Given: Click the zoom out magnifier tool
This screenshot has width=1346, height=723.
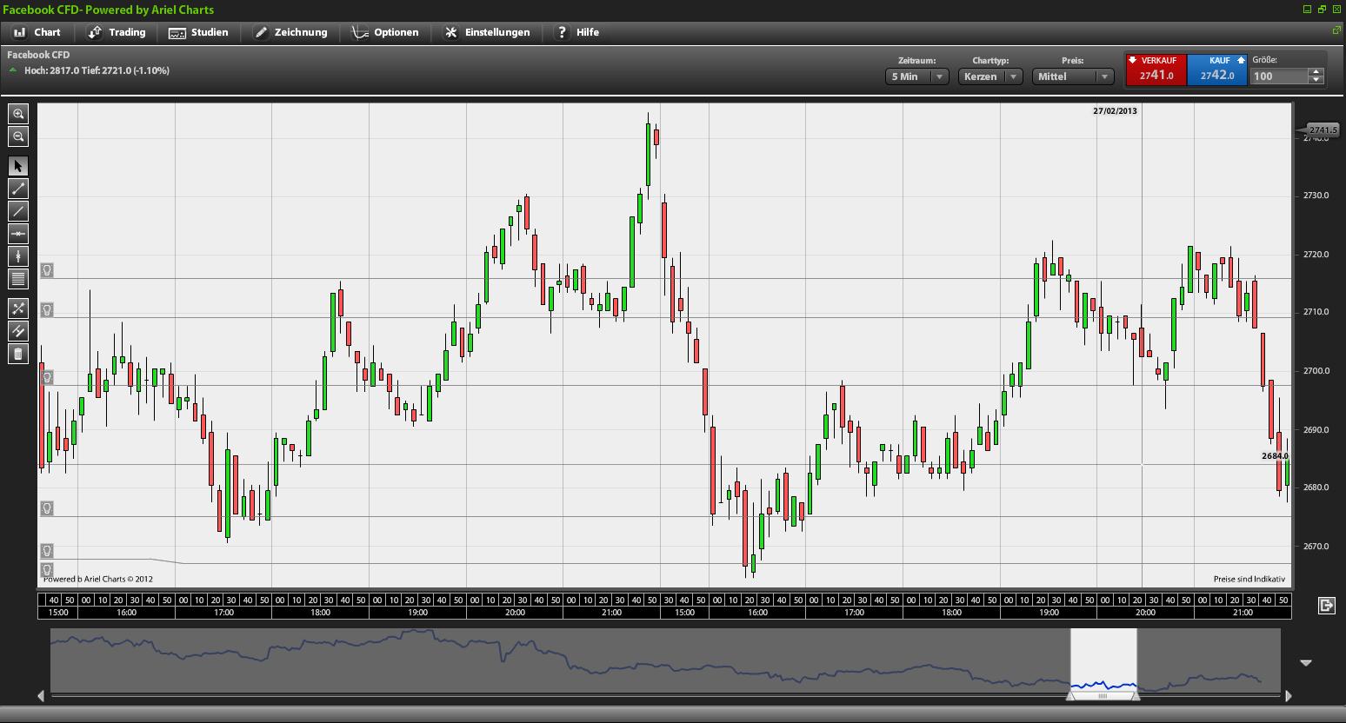Looking at the screenshot, I should [18, 136].
